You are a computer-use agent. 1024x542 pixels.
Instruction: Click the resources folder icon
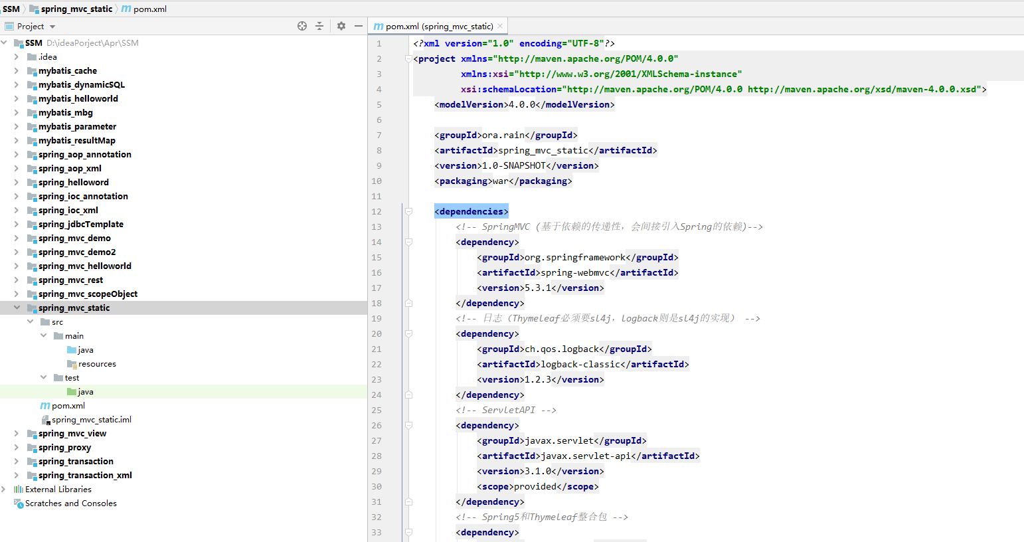pyautogui.click(x=72, y=363)
